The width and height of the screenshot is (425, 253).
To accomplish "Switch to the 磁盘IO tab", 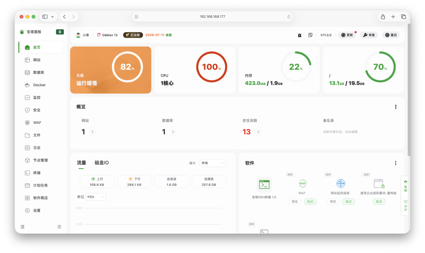I will 102,163.
